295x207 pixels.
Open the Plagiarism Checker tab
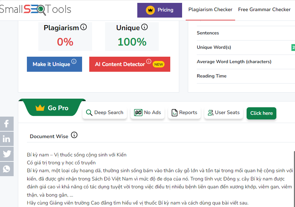pos(210,10)
